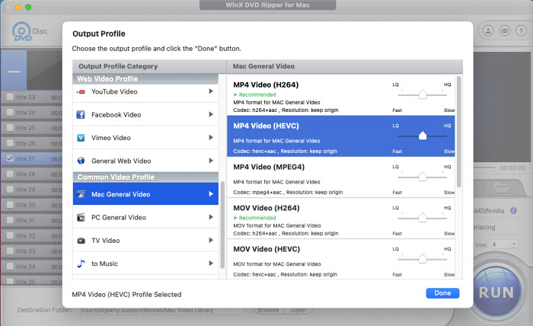The image size is (533, 326).
Task: Click the Done button
Action: tap(442, 293)
